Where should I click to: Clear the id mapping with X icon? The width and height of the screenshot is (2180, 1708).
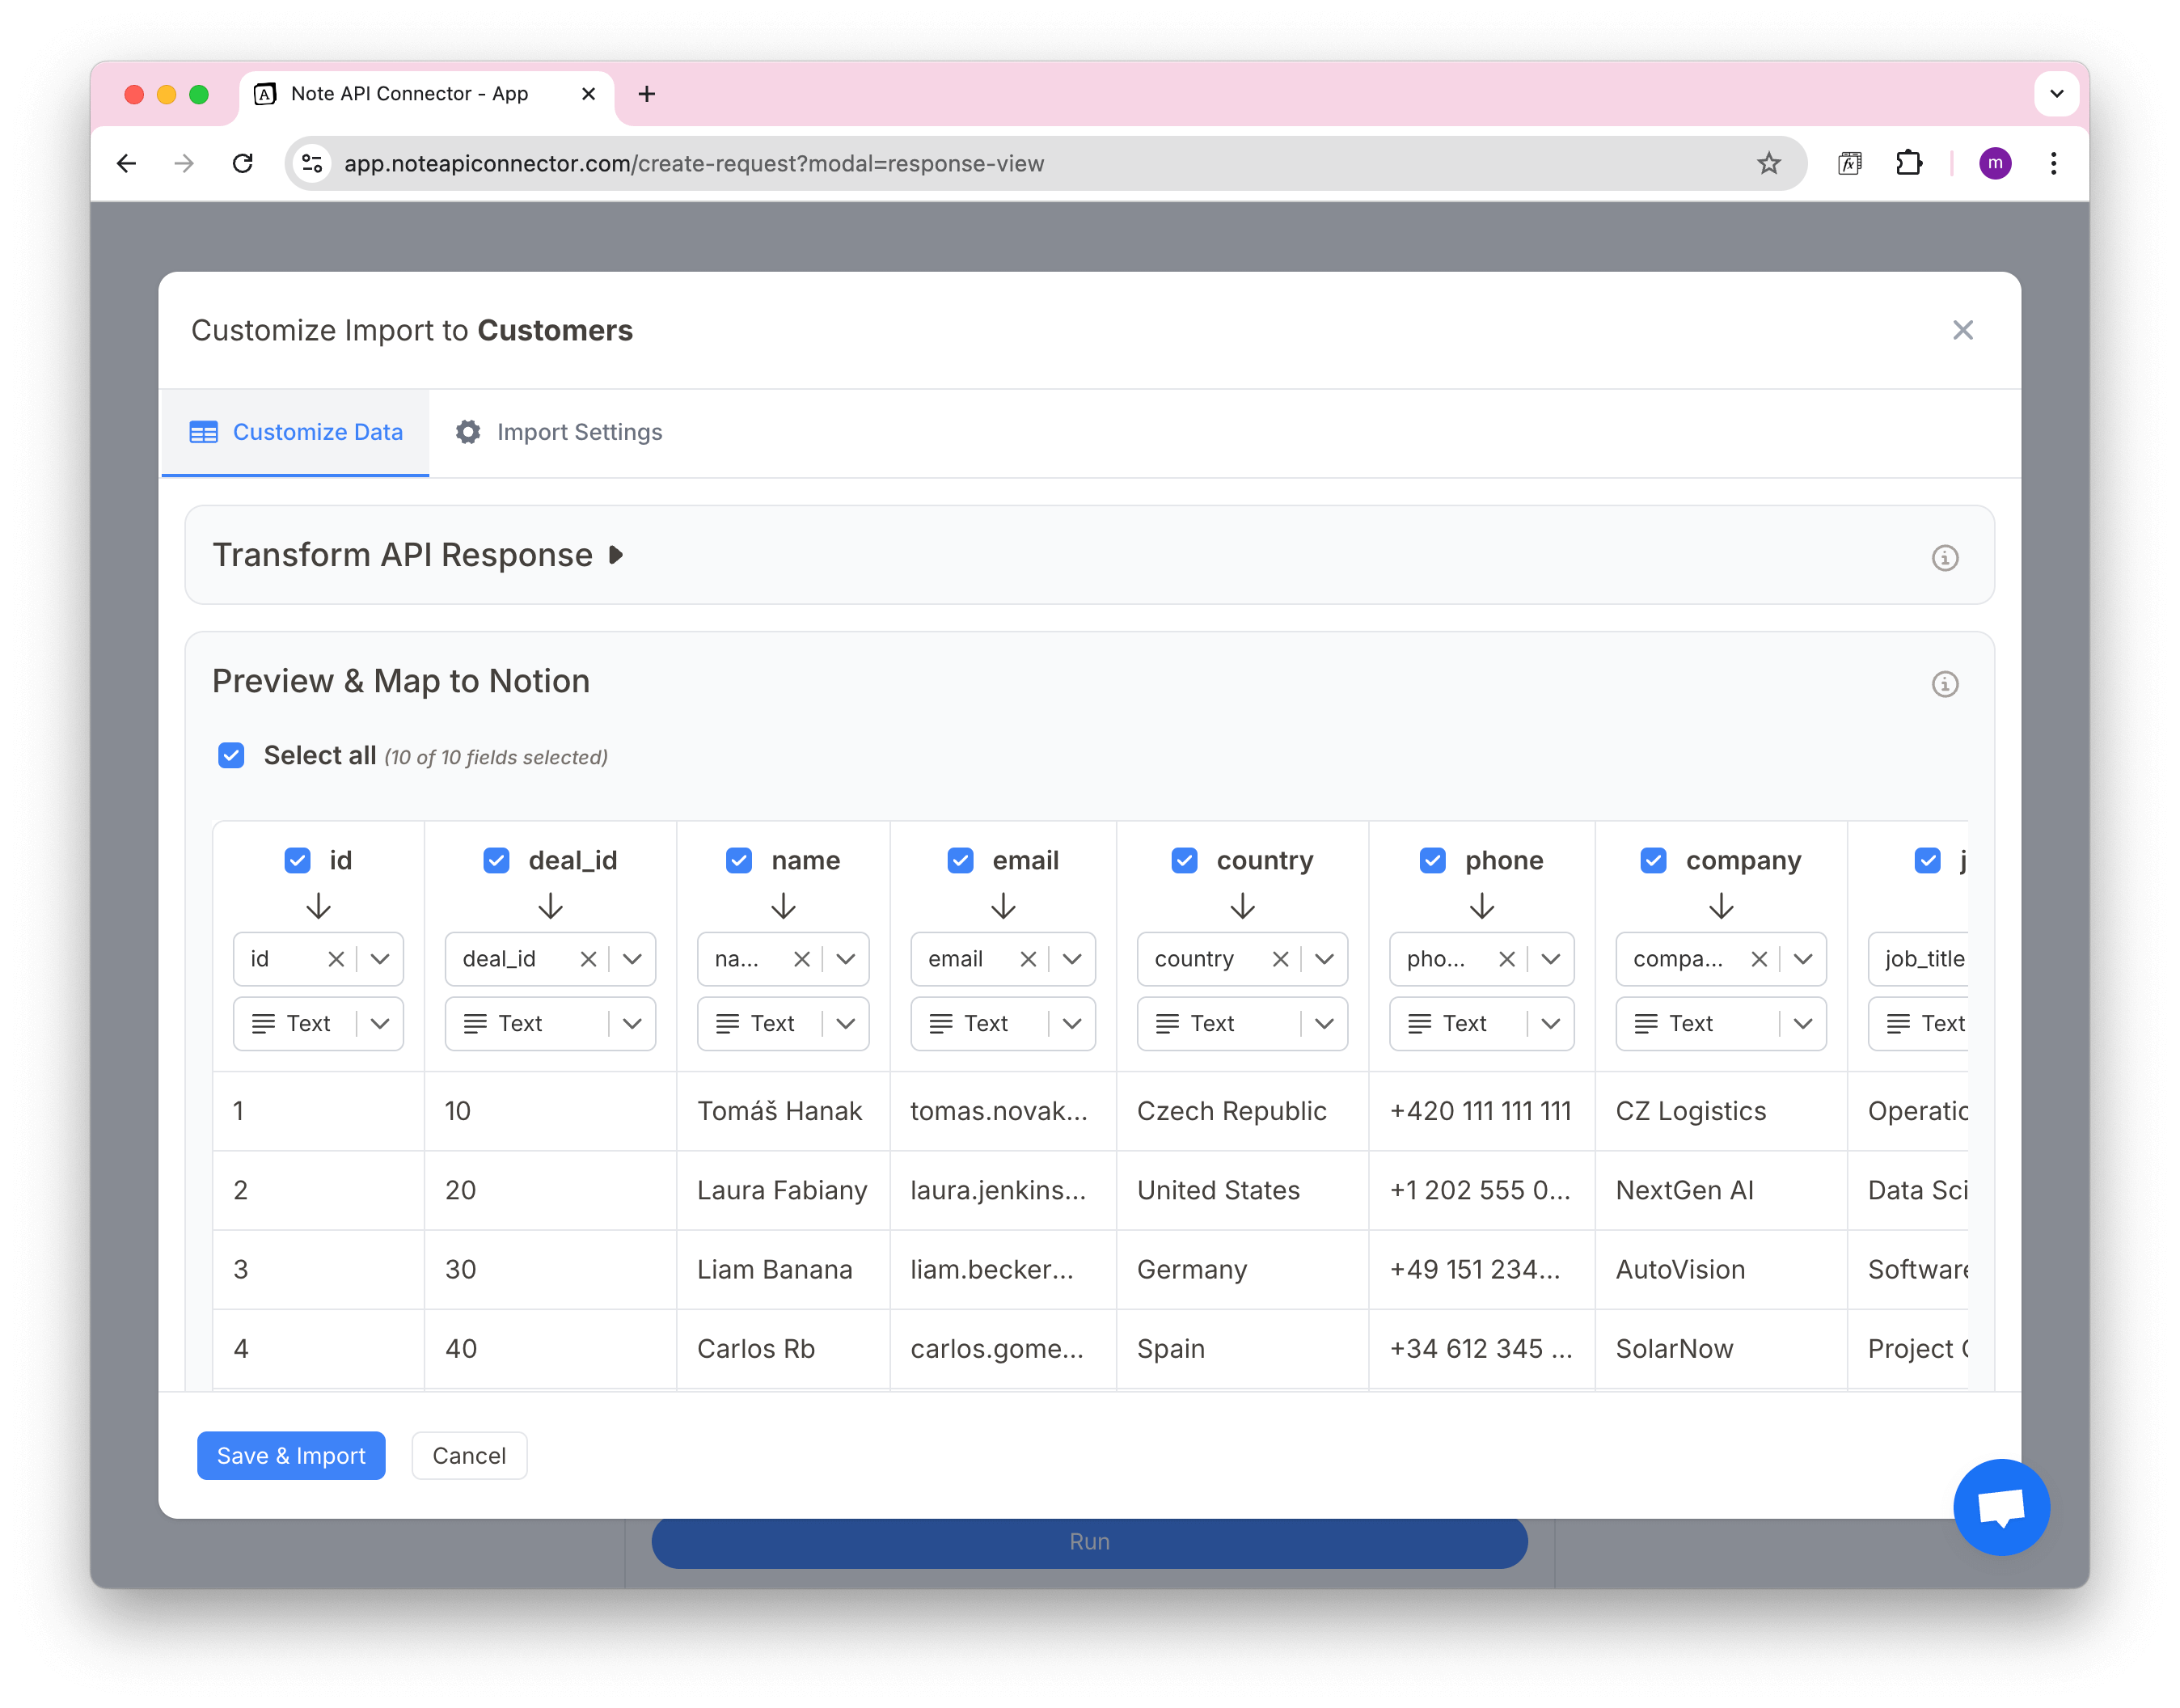[x=336, y=959]
